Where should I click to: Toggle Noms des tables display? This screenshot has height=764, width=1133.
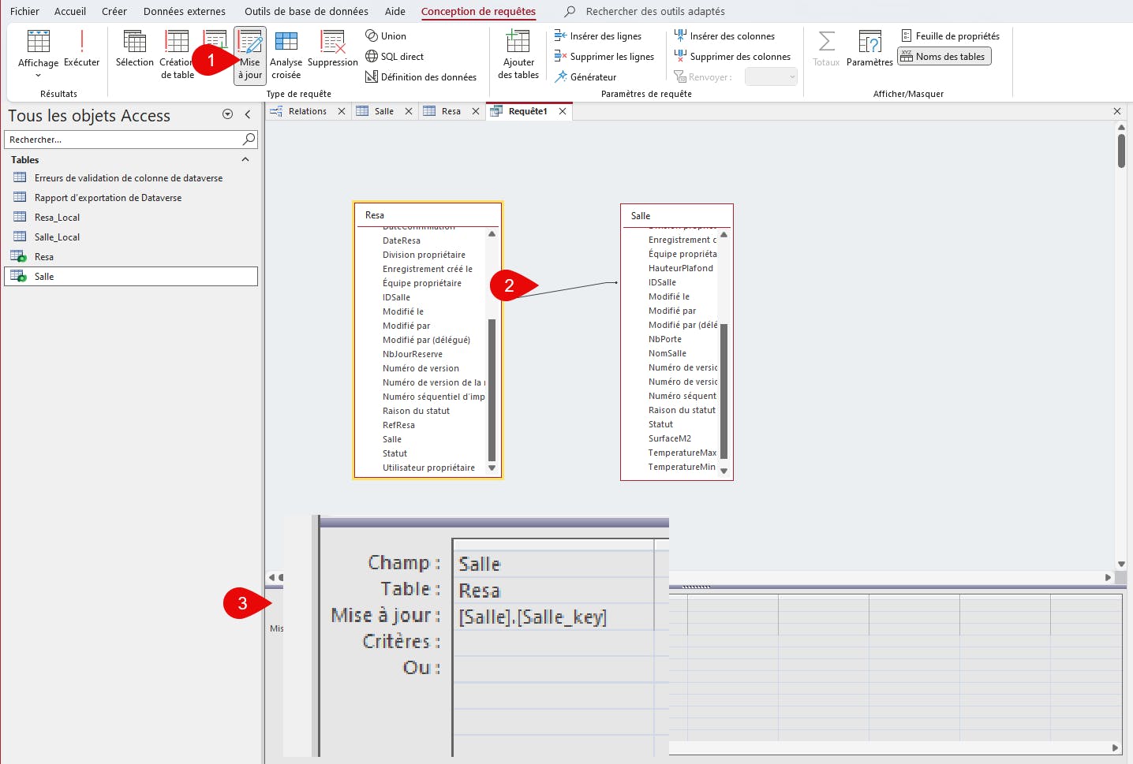944,57
